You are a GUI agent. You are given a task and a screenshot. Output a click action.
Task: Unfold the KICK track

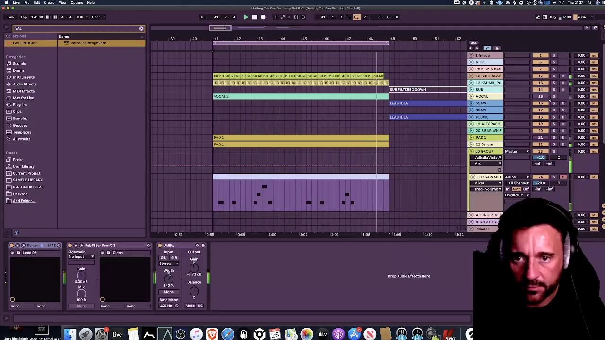[471, 62]
